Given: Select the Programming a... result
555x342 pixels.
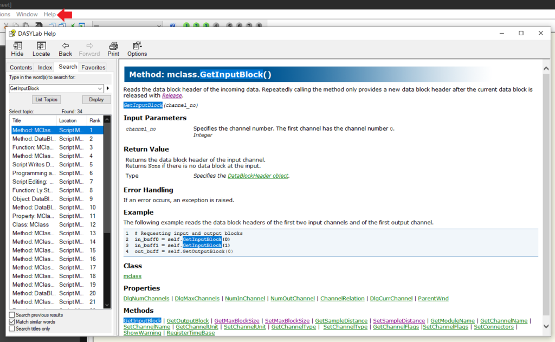Looking at the screenshot, I should click(x=57, y=173).
